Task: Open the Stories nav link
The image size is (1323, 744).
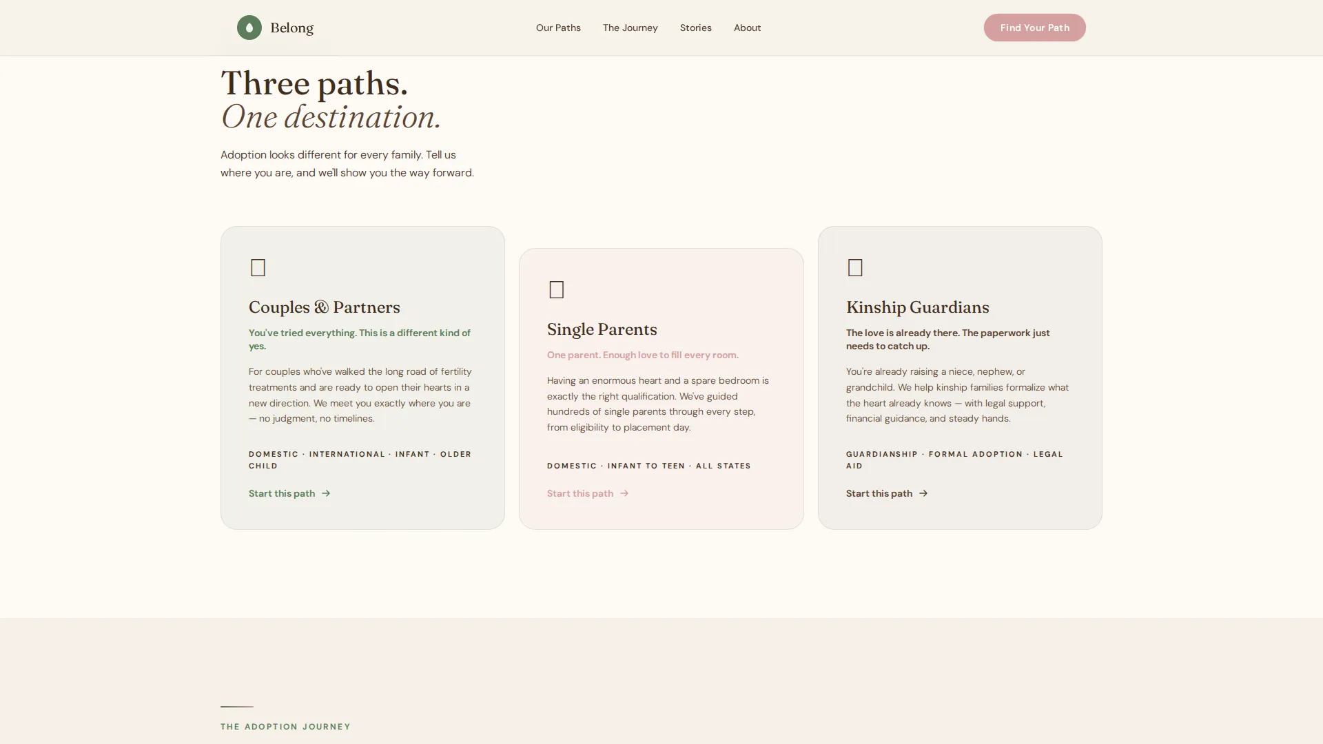Action: point(695,28)
